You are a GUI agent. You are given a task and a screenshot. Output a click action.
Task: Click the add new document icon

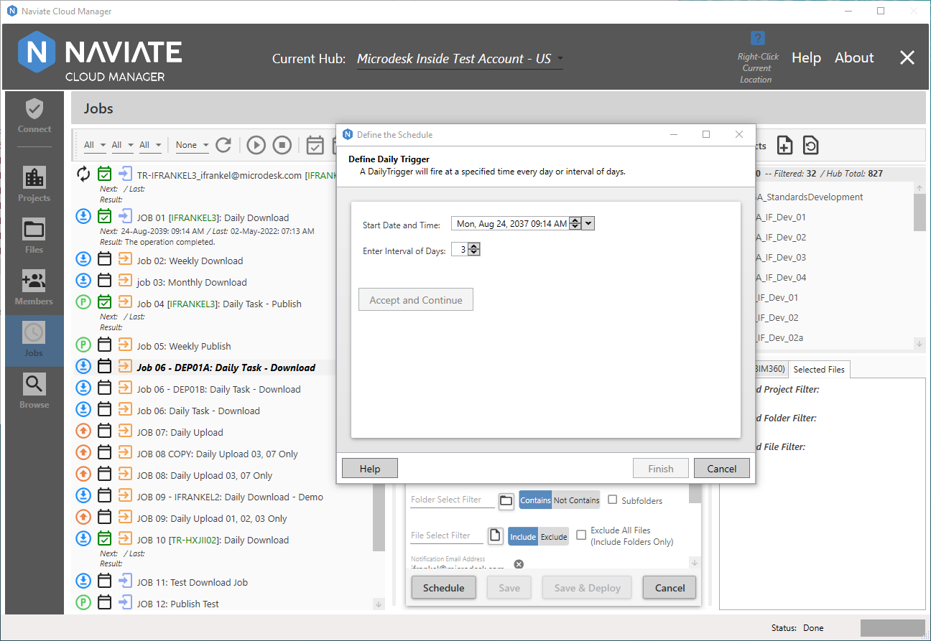coord(785,145)
